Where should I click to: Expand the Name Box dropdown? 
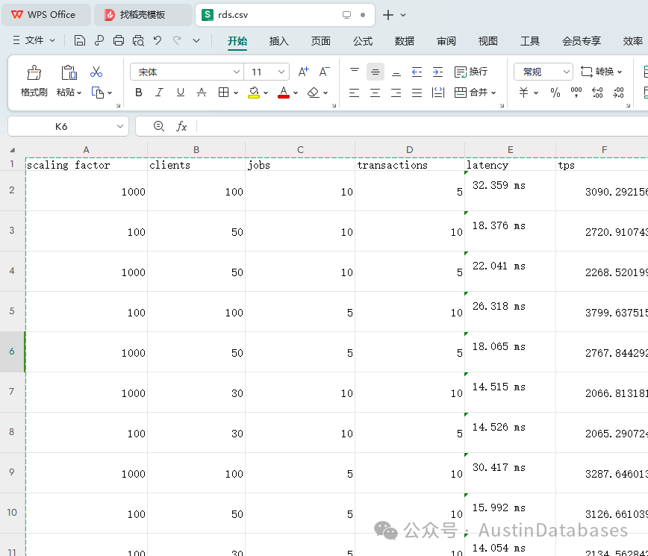(x=120, y=126)
